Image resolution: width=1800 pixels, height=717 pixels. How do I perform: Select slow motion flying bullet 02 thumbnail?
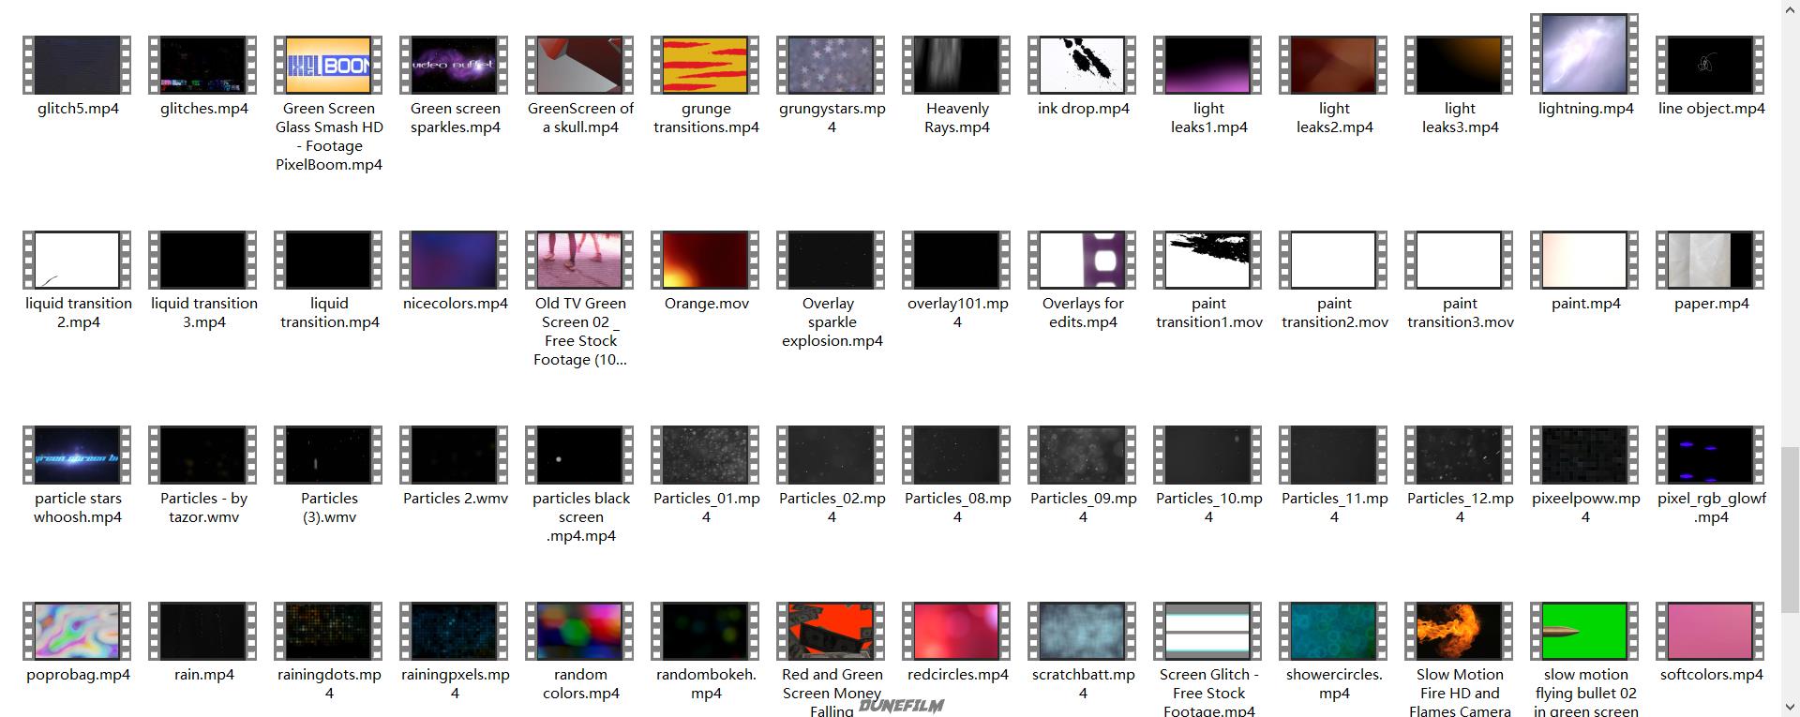(1585, 632)
